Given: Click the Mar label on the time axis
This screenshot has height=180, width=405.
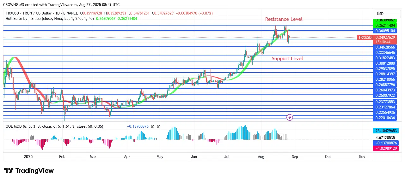Looking at the screenshot, I should coord(93,156).
